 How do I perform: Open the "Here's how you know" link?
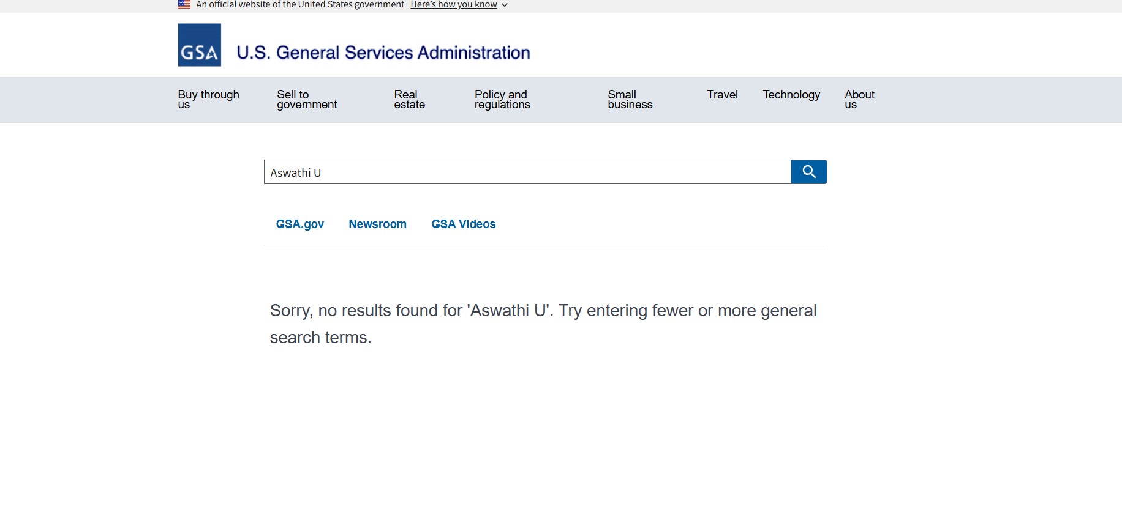click(453, 5)
